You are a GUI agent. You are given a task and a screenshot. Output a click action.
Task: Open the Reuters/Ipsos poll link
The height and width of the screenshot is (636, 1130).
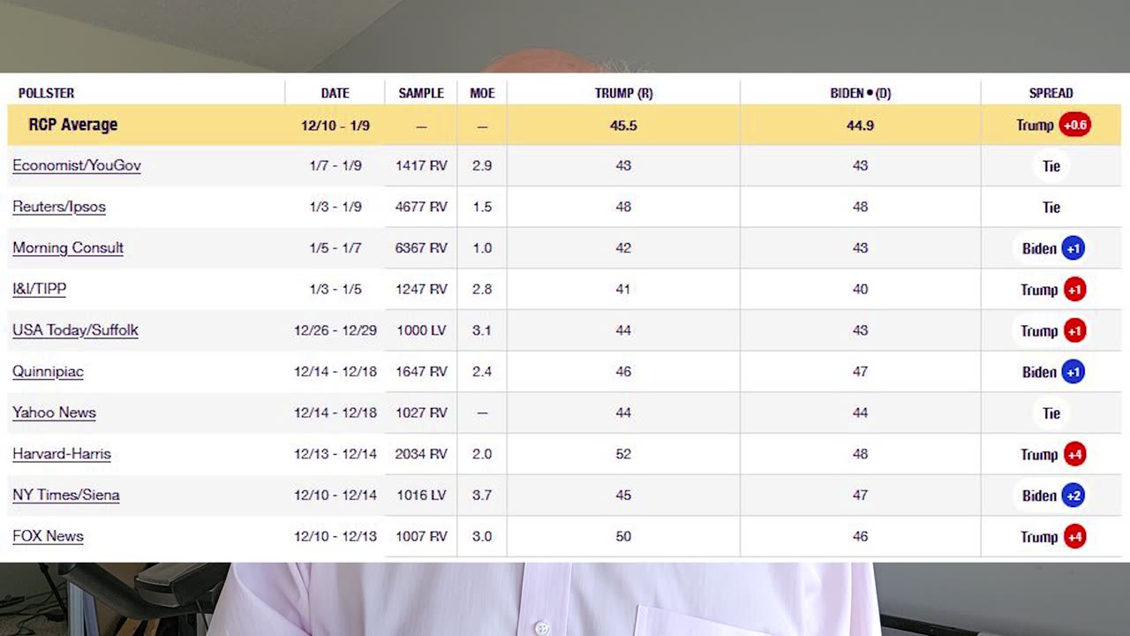click(59, 207)
